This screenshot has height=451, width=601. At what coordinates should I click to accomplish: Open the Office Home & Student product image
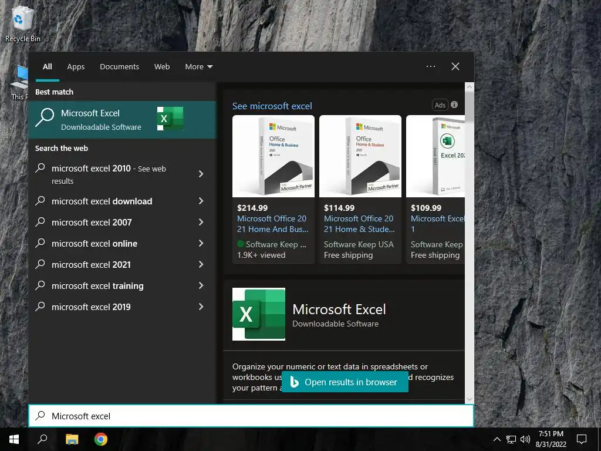pyautogui.click(x=360, y=156)
